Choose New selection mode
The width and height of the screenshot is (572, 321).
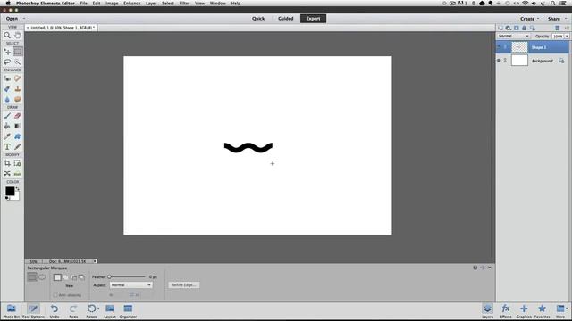pyautogui.click(x=57, y=277)
